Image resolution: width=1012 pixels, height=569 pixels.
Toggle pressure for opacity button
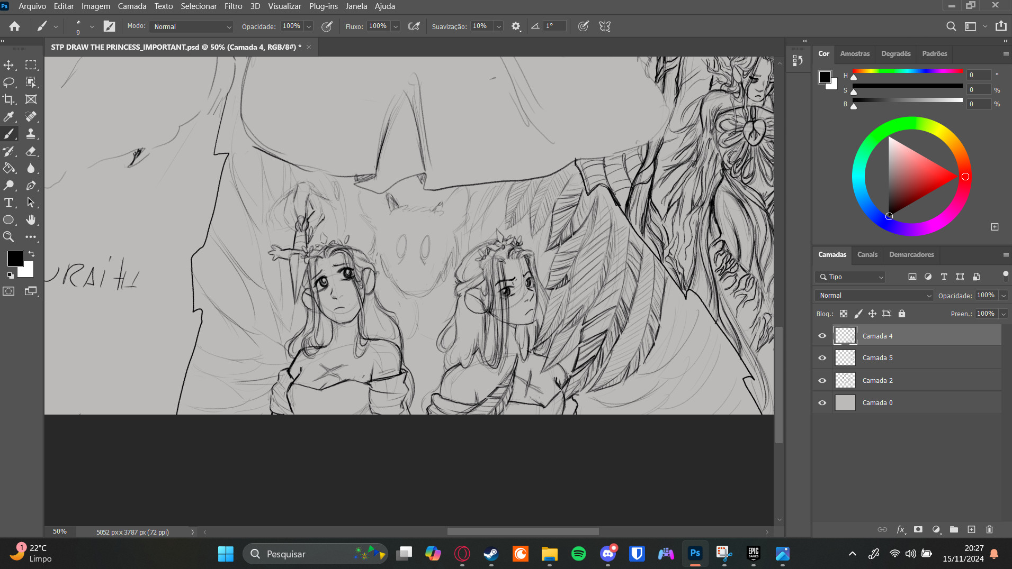click(327, 26)
